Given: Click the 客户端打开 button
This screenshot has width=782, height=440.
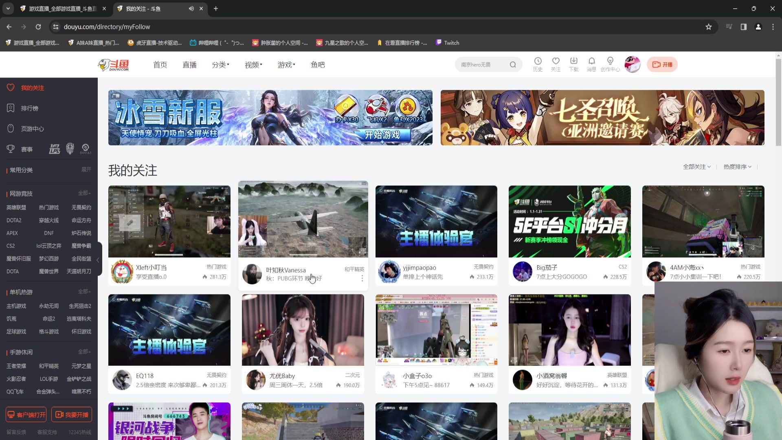Looking at the screenshot, I should pyautogui.click(x=26, y=415).
